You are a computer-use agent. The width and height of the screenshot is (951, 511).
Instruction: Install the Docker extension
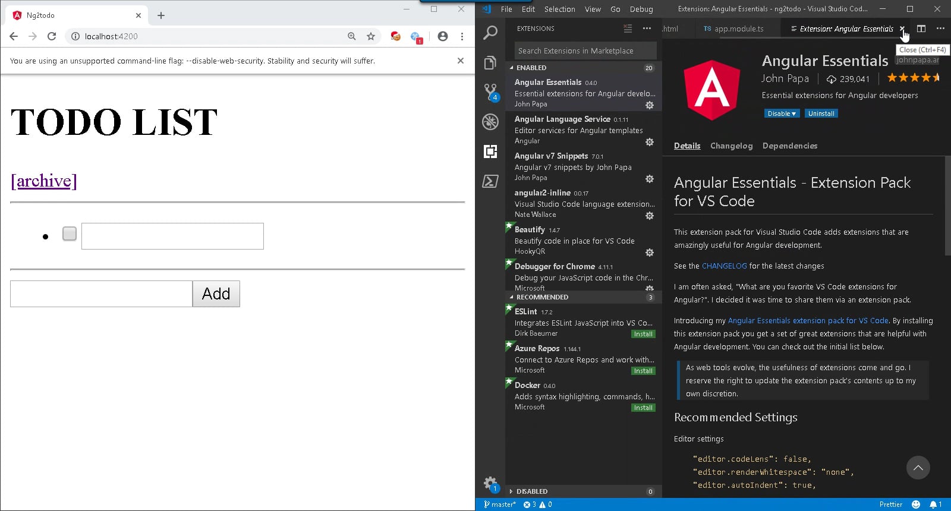[x=643, y=408]
